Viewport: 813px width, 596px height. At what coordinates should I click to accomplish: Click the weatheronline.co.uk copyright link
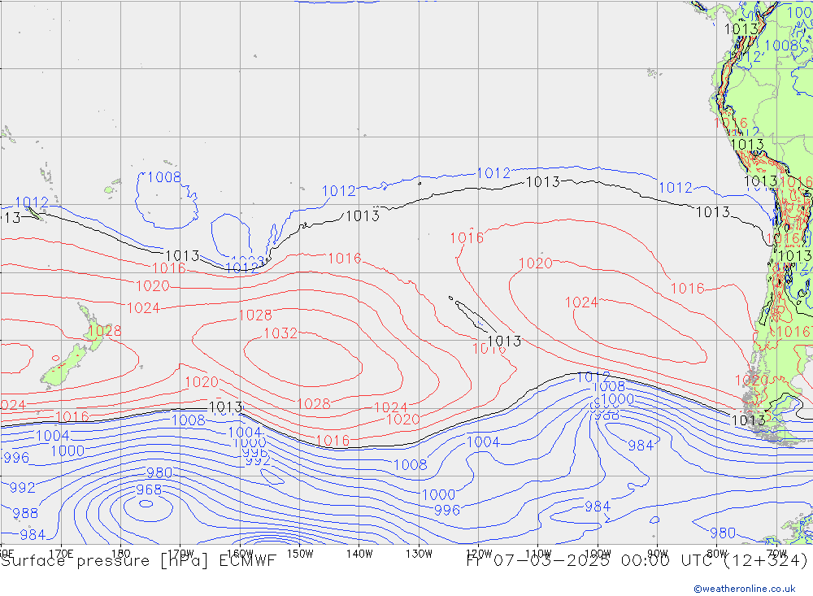point(744,589)
